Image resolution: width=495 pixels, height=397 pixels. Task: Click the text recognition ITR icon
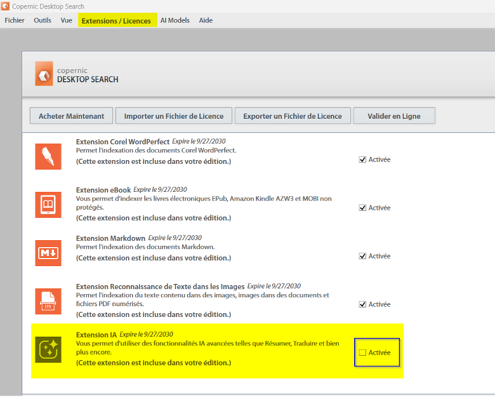[48, 301]
